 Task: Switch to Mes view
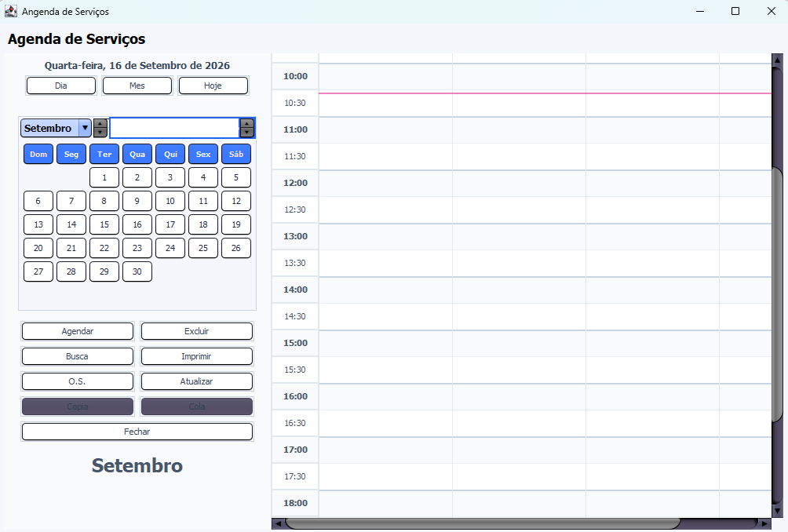pos(137,86)
